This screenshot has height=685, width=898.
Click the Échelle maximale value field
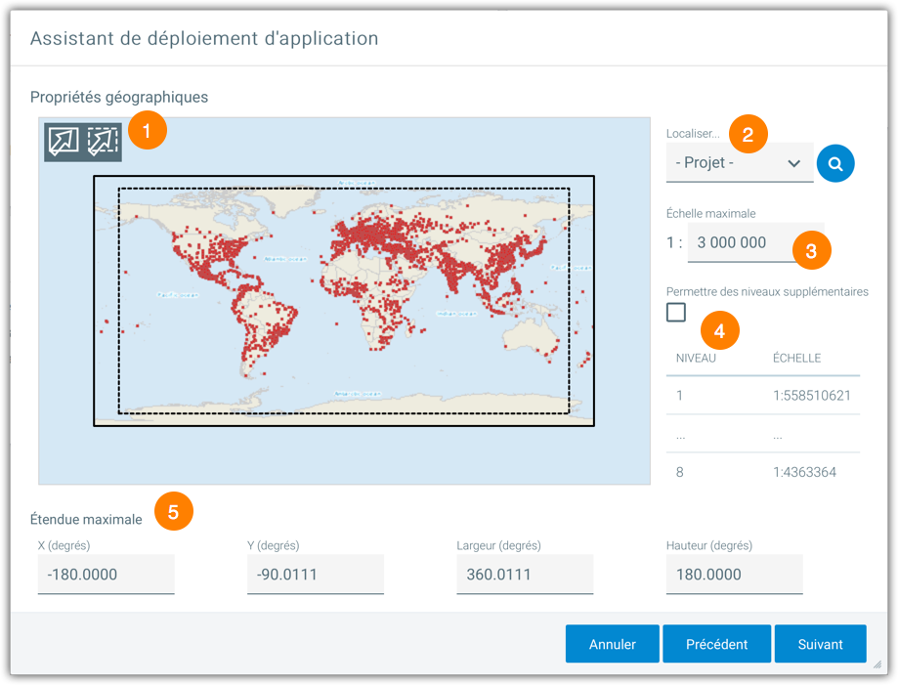(741, 243)
